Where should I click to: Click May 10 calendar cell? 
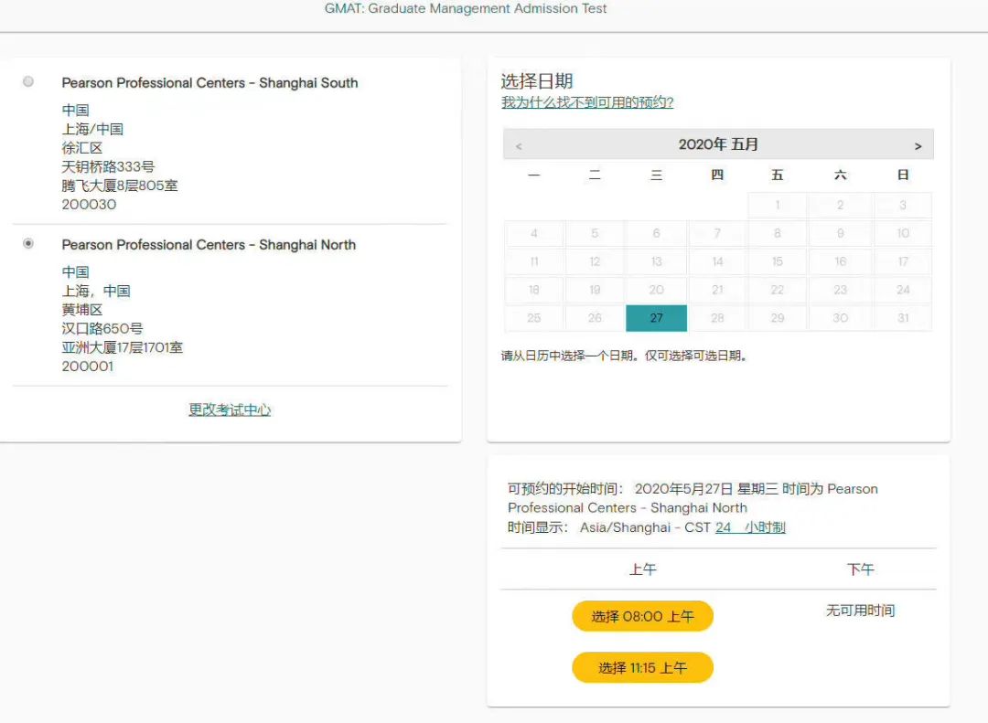tap(903, 234)
